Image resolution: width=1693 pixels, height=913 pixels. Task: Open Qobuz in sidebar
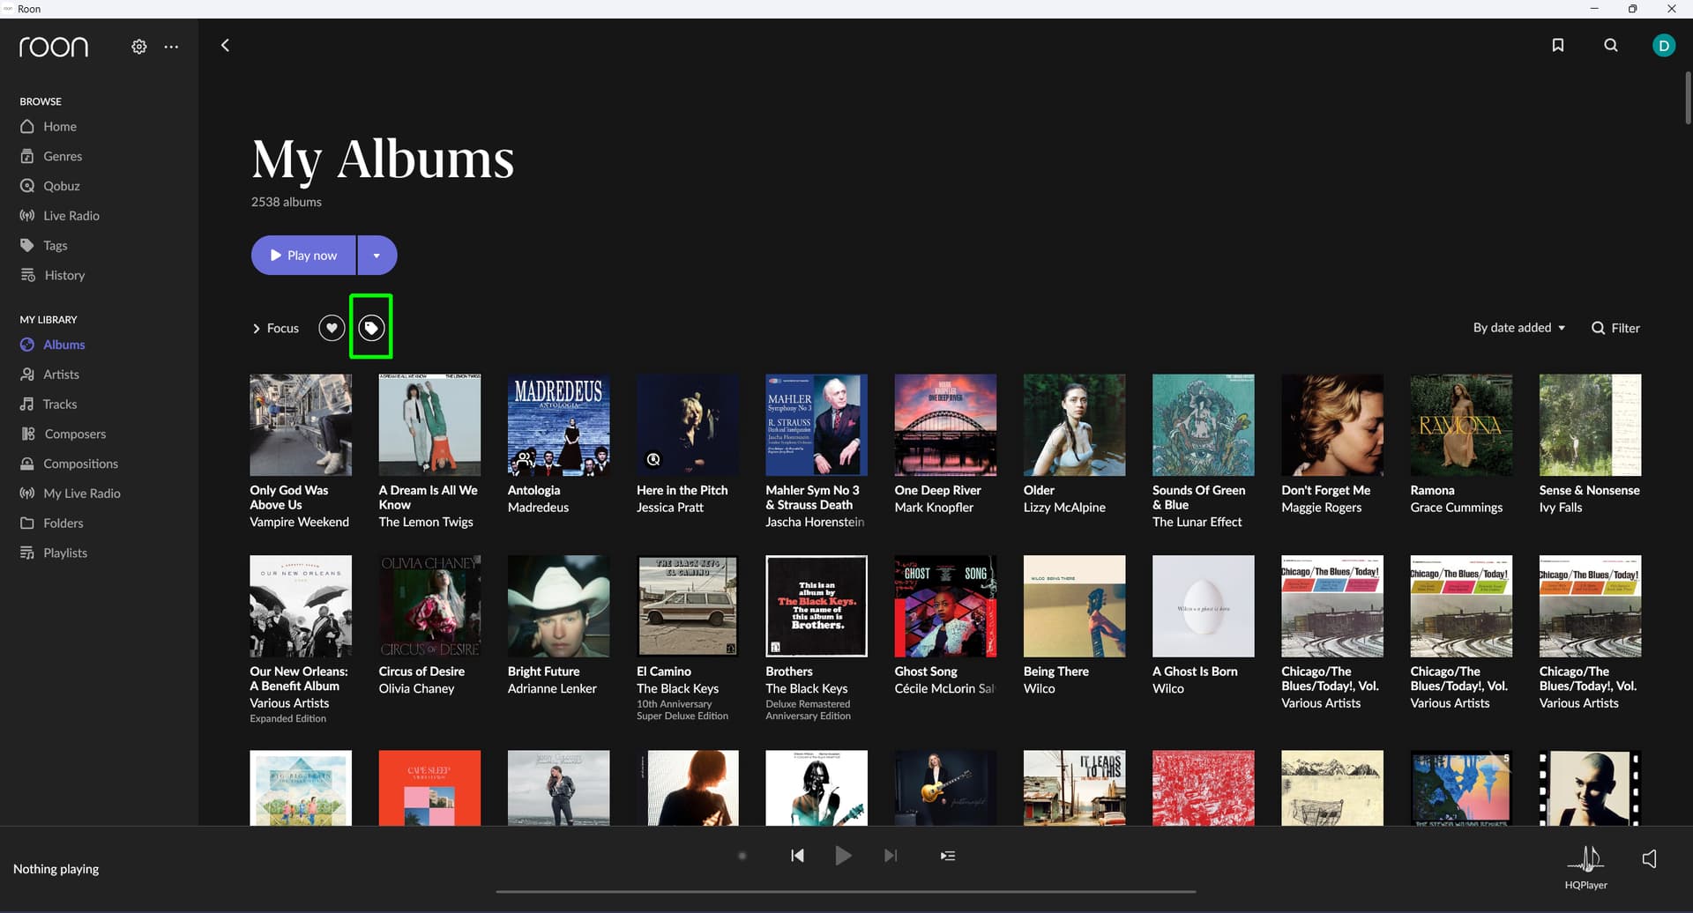pos(50,186)
